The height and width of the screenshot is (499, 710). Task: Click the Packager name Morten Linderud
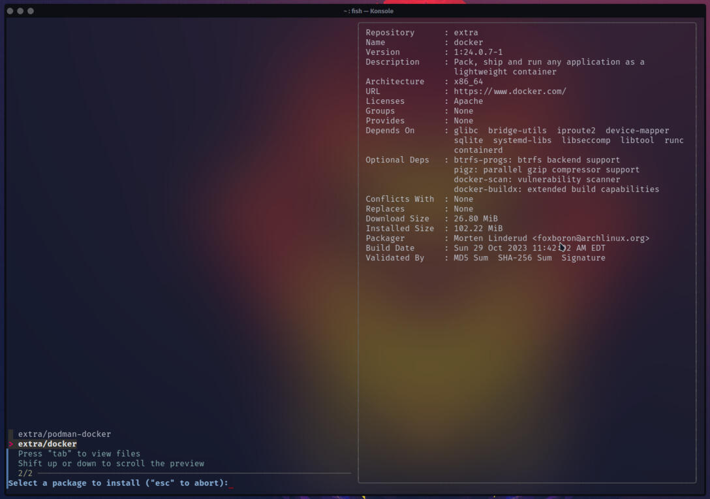point(490,238)
